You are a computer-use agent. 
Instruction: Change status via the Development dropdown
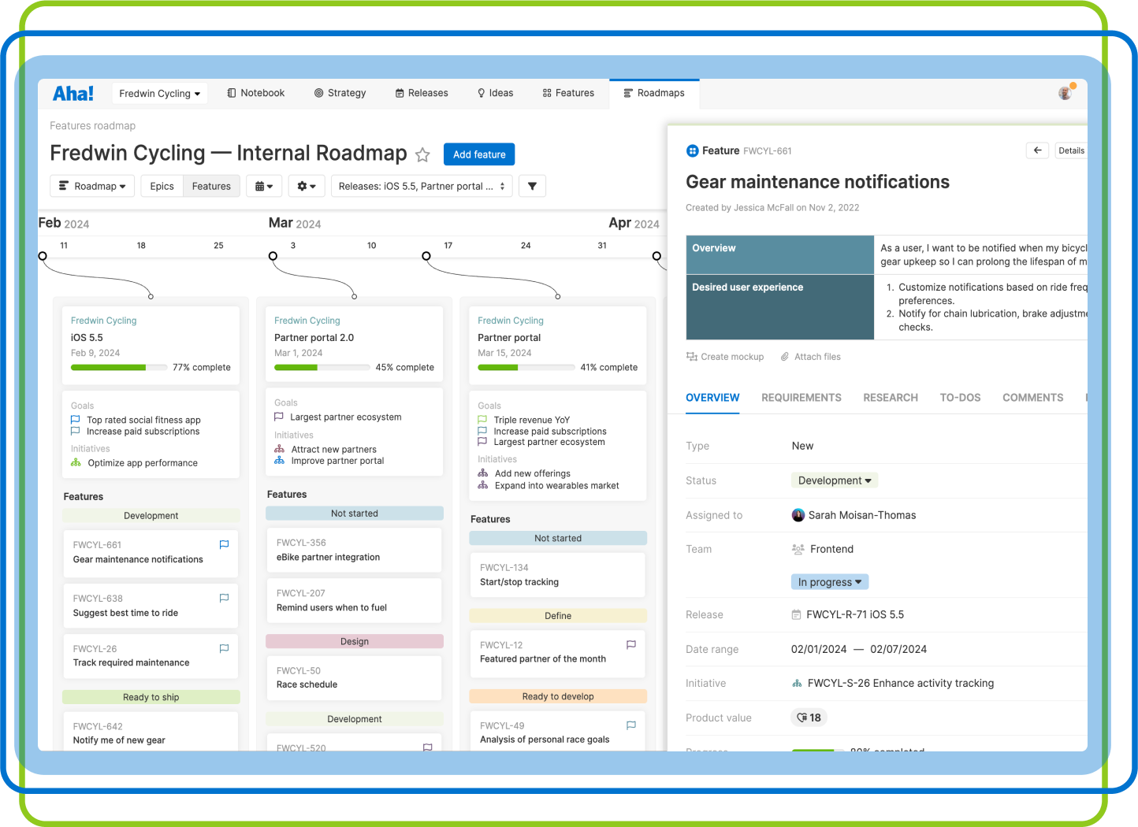(x=834, y=480)
